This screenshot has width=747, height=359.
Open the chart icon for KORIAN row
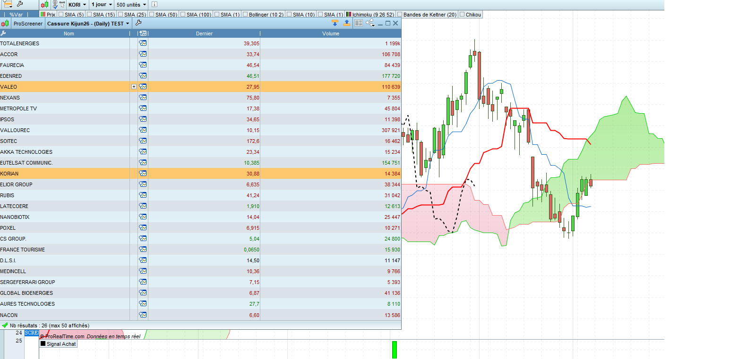click(143, 173)
